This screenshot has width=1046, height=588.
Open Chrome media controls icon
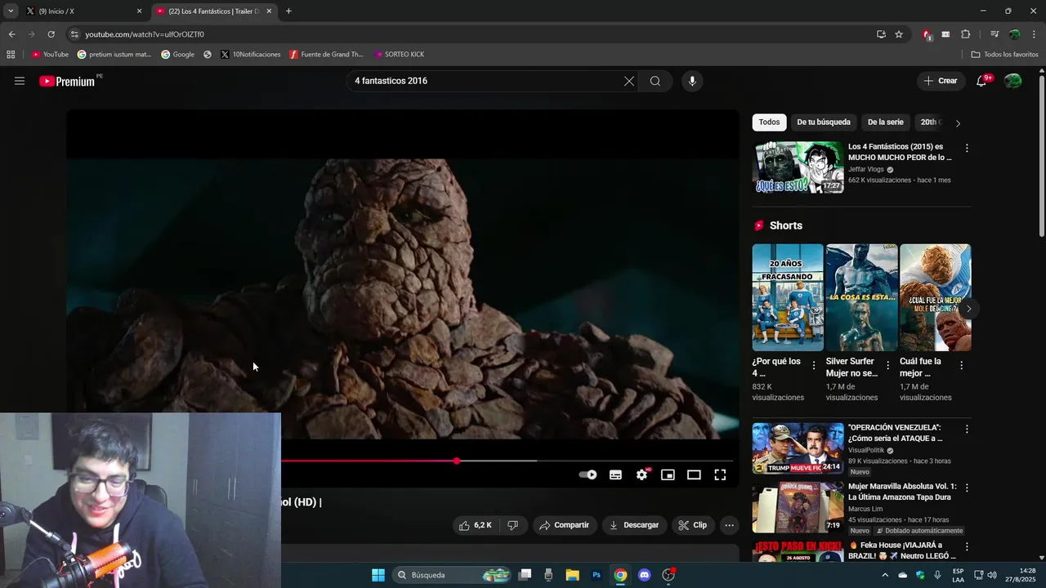point(995,34)
